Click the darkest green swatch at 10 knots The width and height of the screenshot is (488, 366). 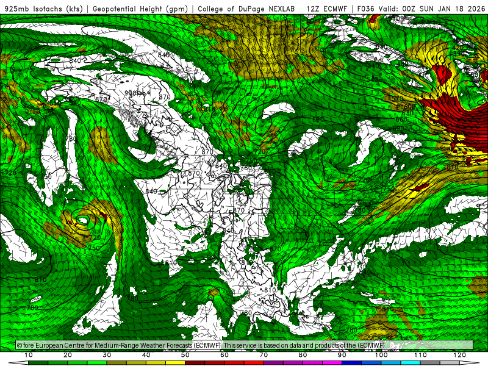point(38,363)
